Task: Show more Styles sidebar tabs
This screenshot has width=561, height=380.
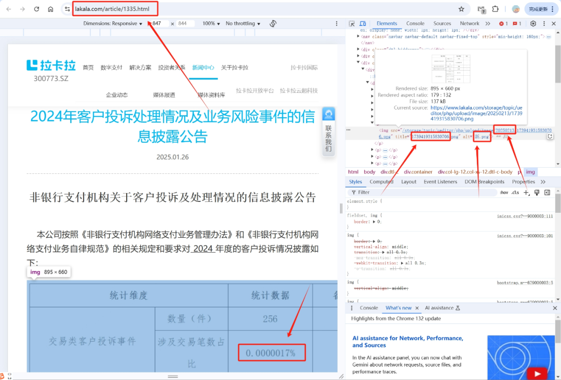Action: point(543,182)
